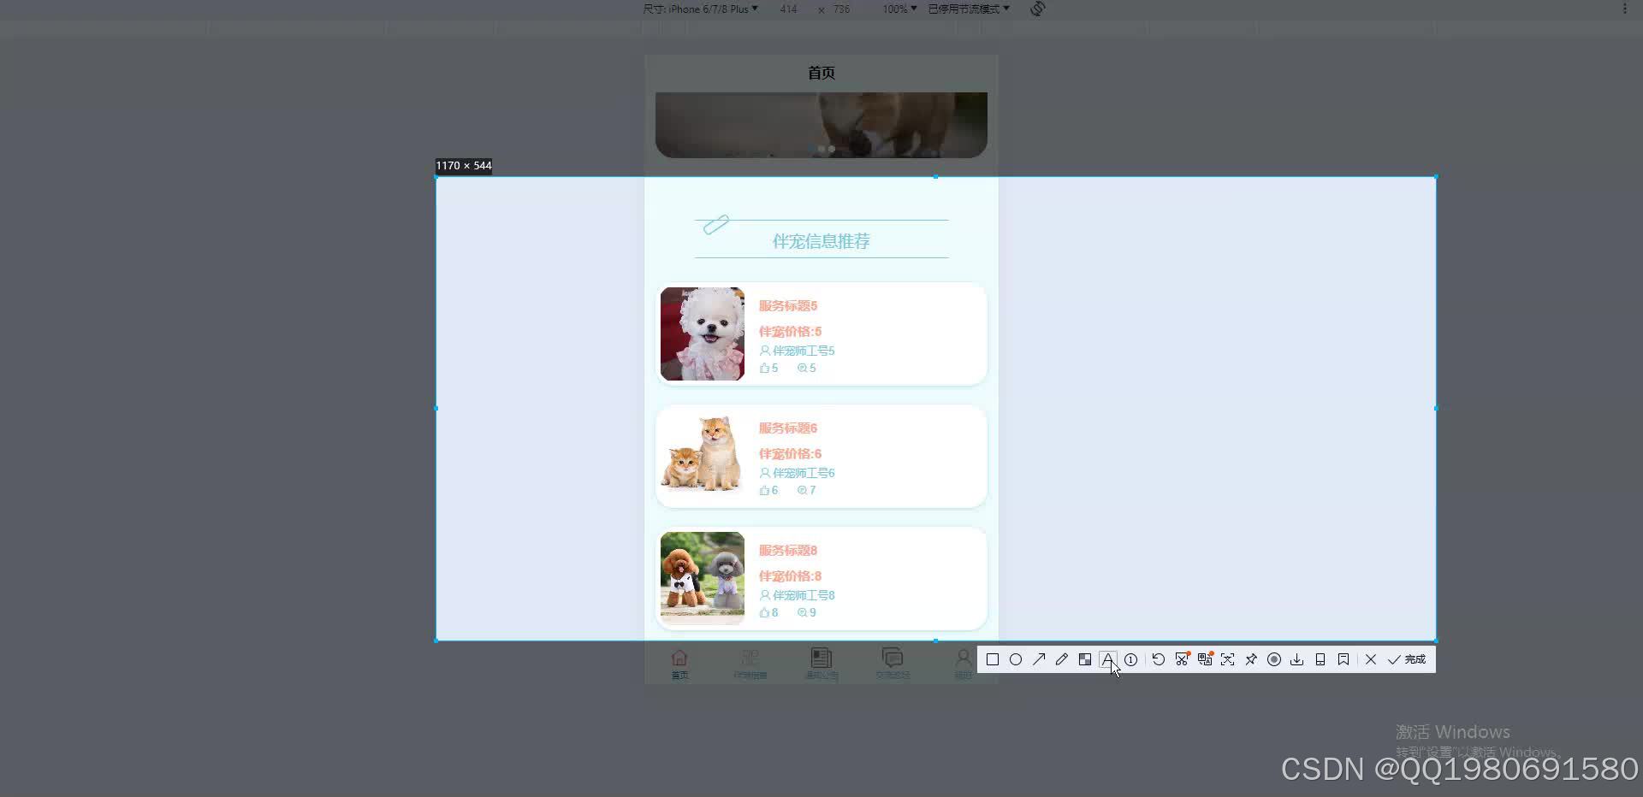Click the bookmark collect icon
Image resolution: width=1643 pixels, height=797 pixels.
coord(1343,659)
